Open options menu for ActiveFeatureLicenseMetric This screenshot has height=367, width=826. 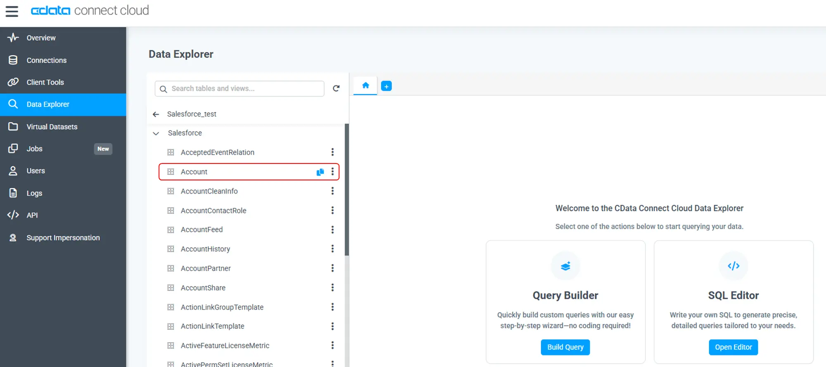coord(332,346)
